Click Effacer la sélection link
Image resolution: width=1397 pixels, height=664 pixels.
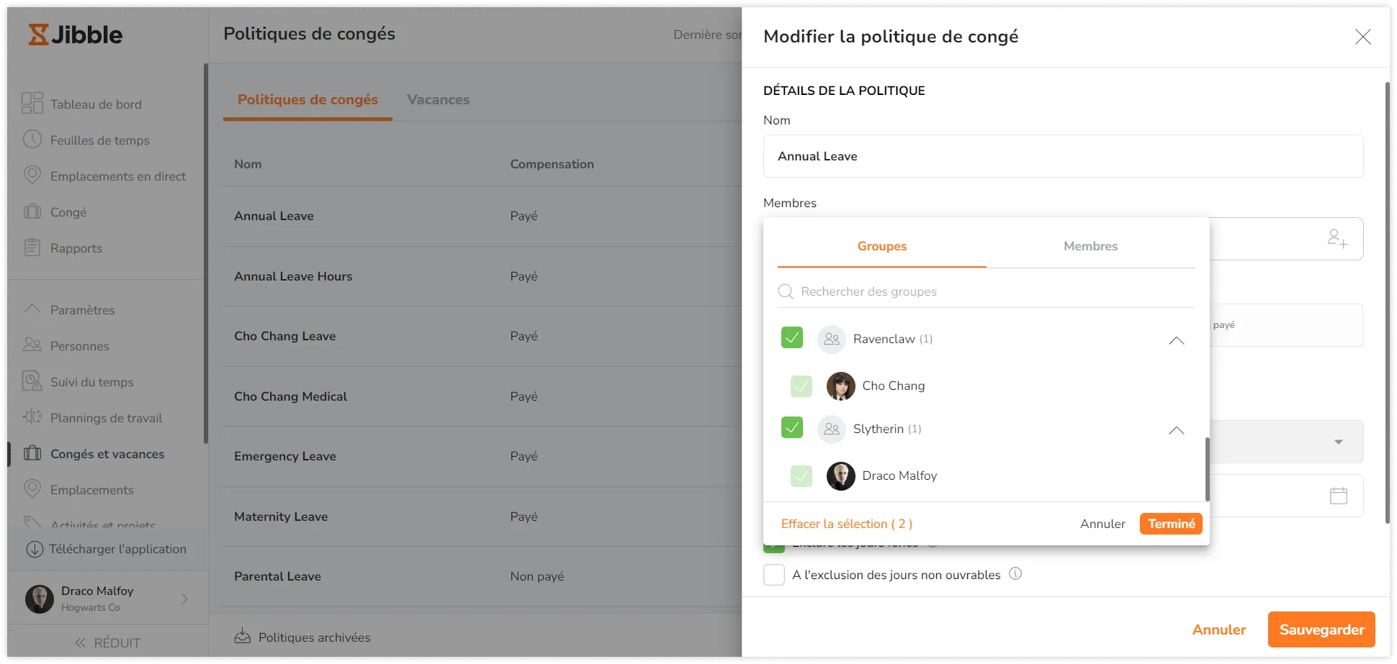point(847,523)
